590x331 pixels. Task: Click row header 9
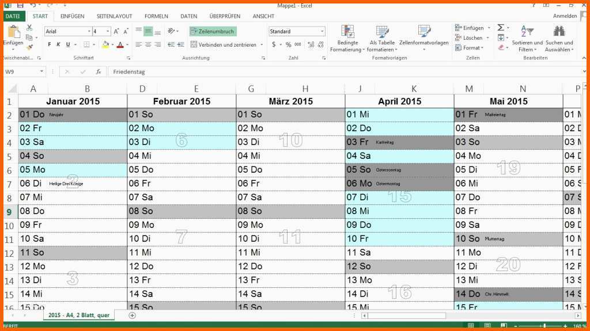[x=9, y=212]
